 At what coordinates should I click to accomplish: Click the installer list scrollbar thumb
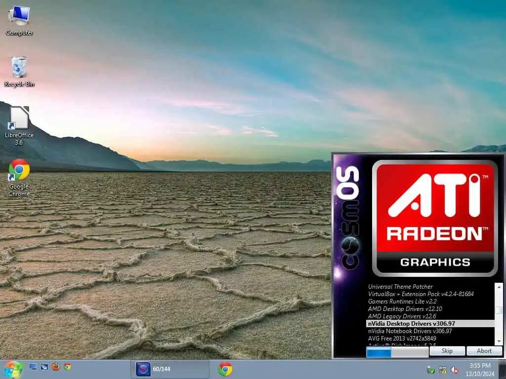499,310
